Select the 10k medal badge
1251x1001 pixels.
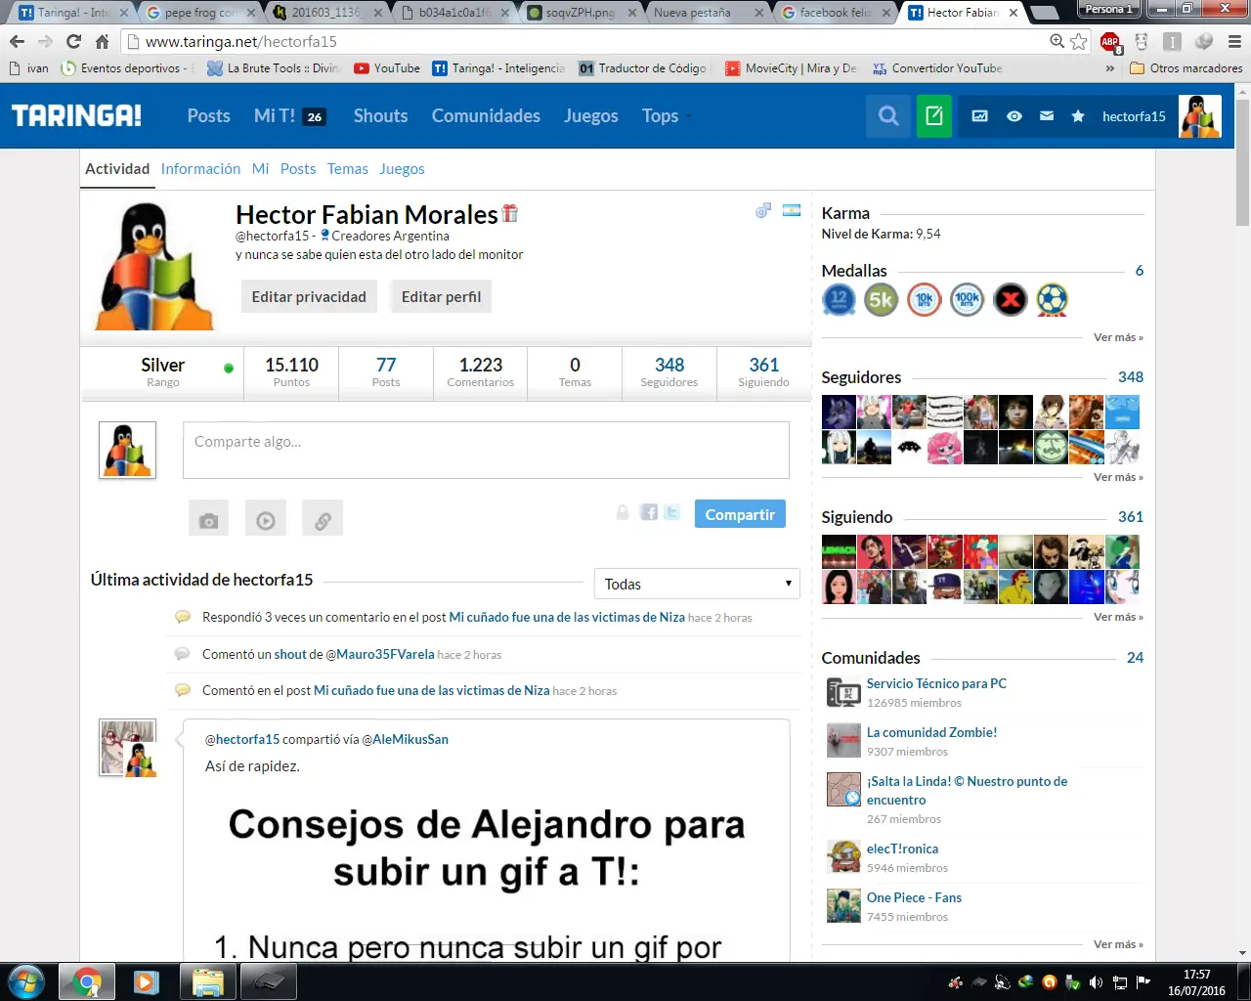[925, 300]
